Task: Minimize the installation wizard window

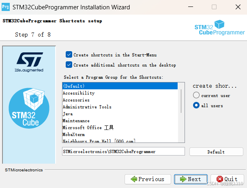Action: [x=191, y=7]
